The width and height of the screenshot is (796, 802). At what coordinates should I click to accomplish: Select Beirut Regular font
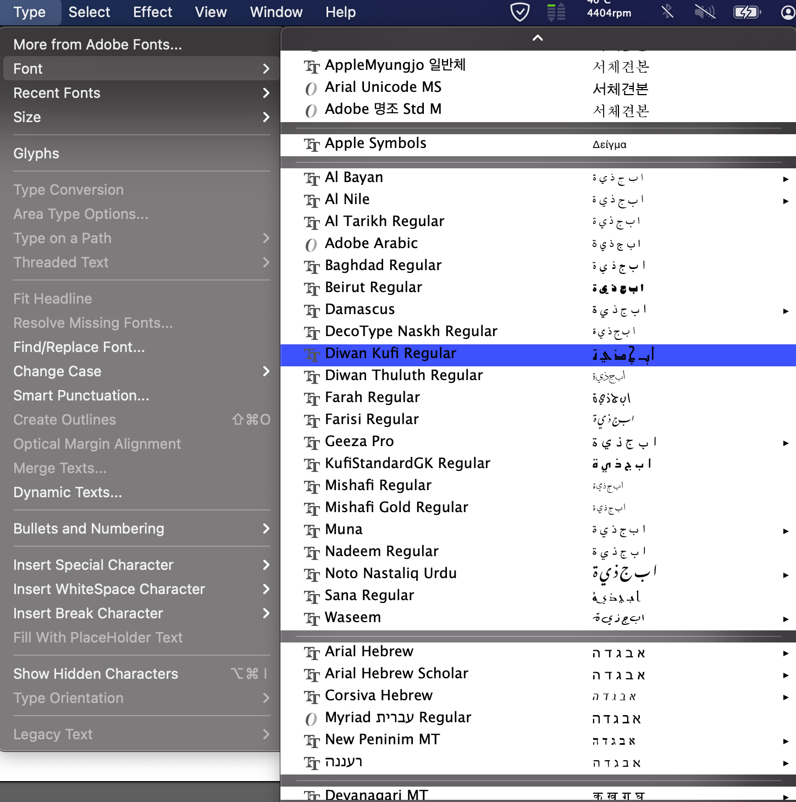[x=538, y=289]
